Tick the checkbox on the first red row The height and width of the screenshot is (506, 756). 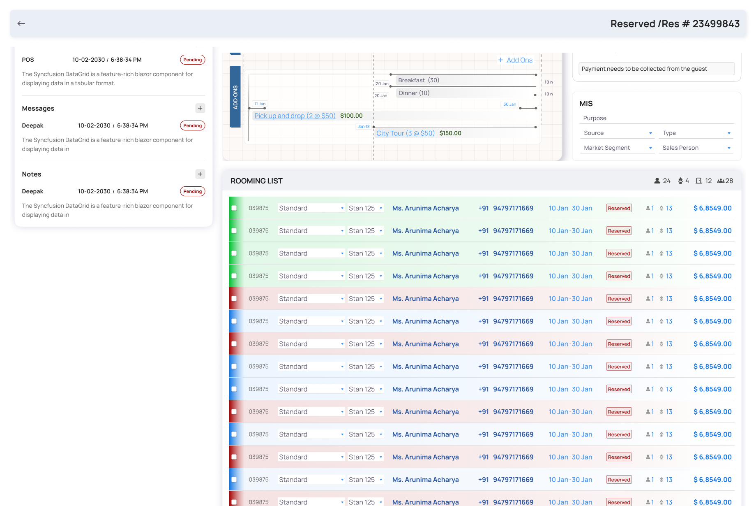coord(234,299)
